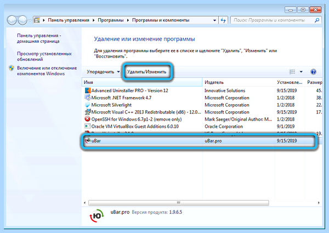The width and height of the screenshot is (329, 233).
Task: Select 'Advanced Uninstaller PRO - Version 12' entry
Action: pos(129,90)
